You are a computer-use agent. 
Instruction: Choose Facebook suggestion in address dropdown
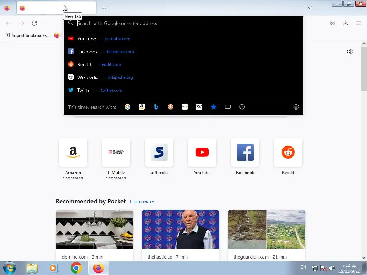click(x=183, y=52)
